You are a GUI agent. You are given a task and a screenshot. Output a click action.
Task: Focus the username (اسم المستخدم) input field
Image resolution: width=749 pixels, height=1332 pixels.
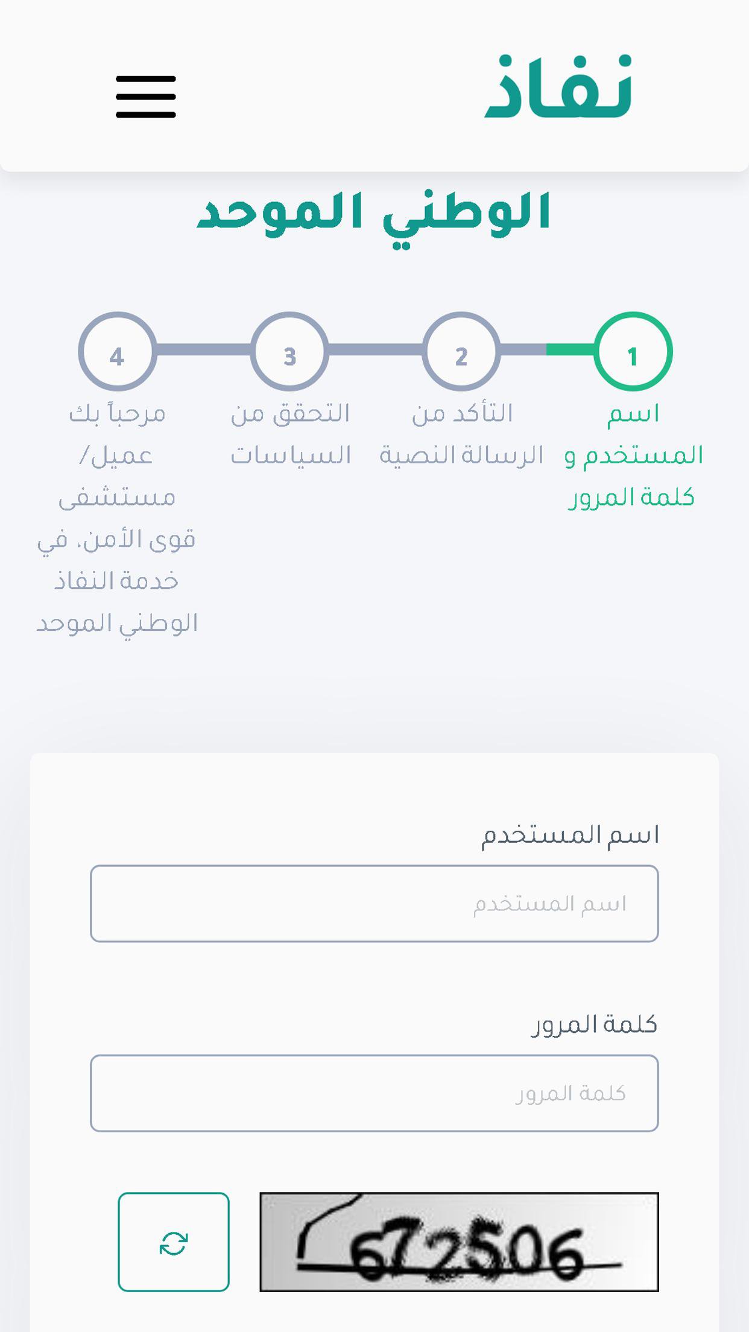374,903
